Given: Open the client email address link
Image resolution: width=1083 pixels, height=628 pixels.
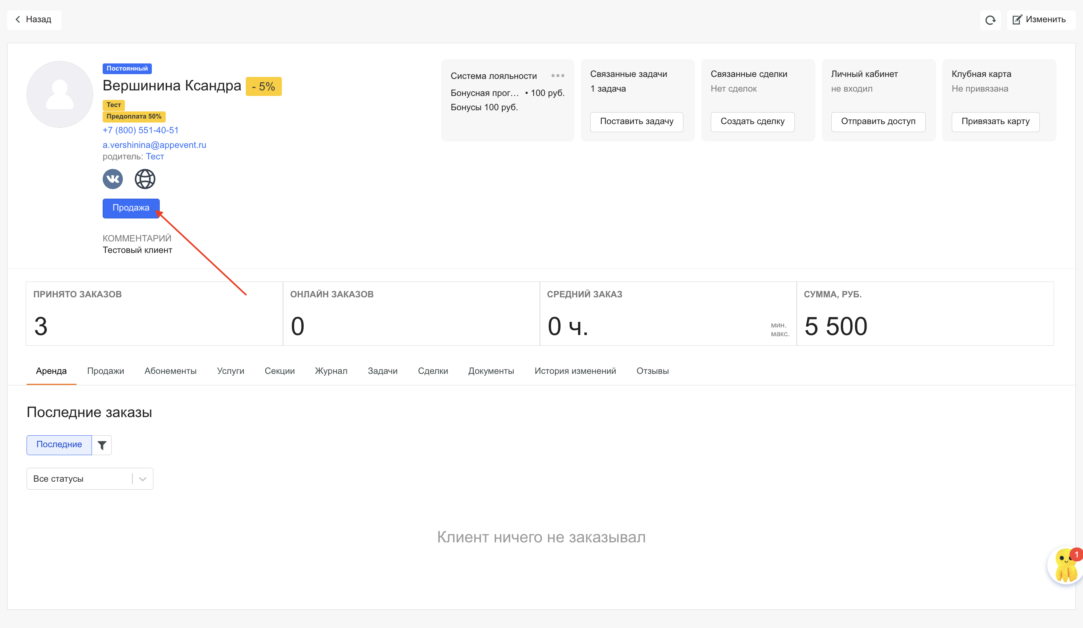Looking at the screenshot, I should pyautogui.click(x=154, y=145).
